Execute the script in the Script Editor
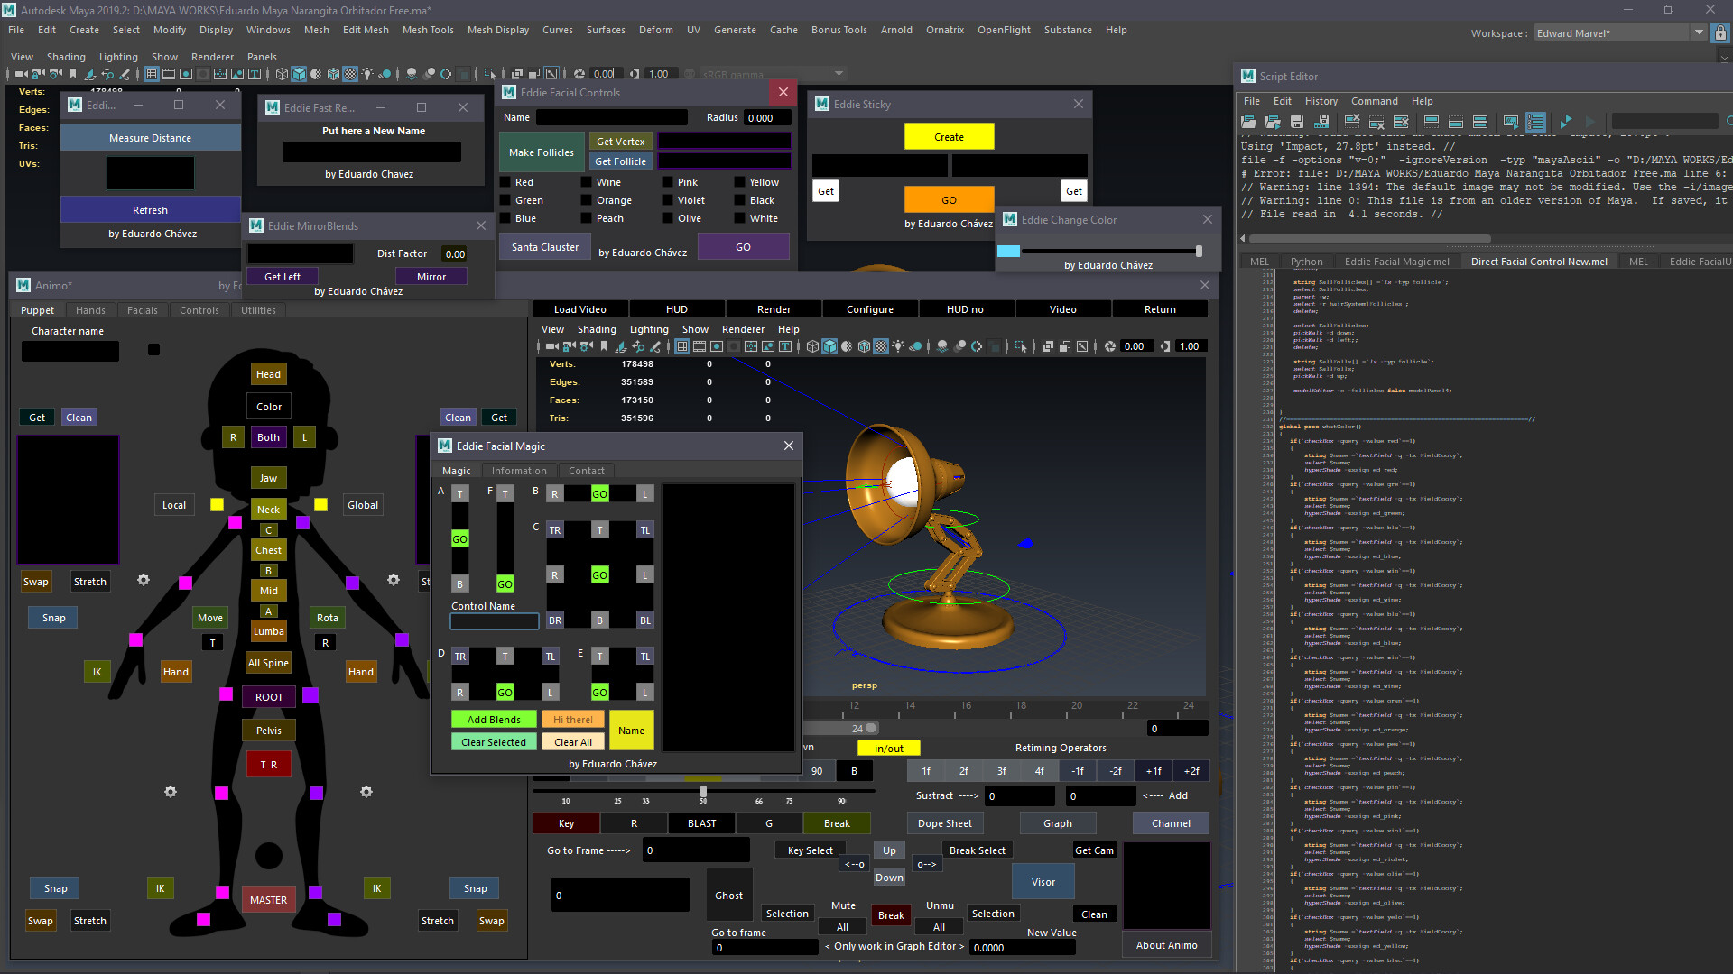This screenshot has height=974, width=1733. coord(1565,122)
